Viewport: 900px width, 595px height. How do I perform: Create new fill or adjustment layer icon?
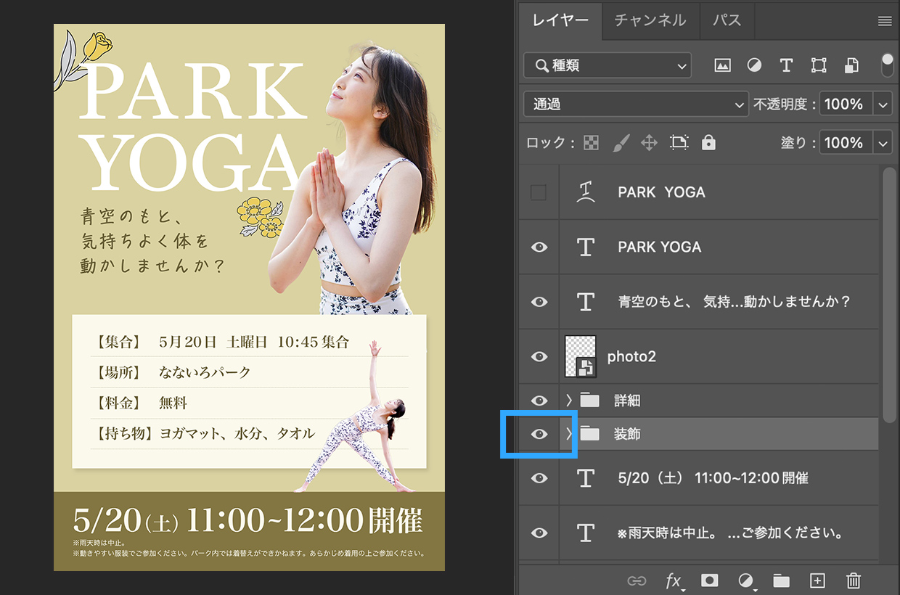tap(745, 580)
